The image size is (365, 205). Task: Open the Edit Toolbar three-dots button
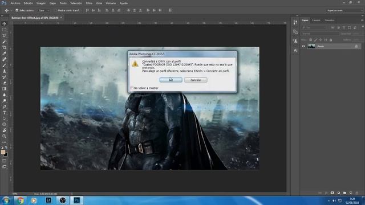(4, 142)
